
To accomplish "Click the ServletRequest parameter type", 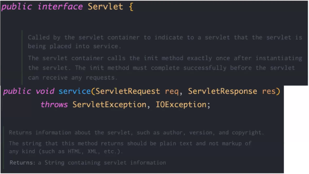I will [x=128, y=91].
